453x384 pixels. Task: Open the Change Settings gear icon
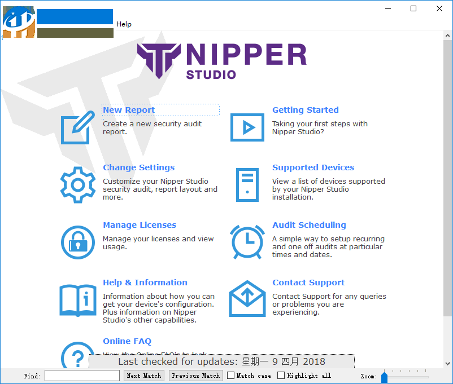pos(77,185)
